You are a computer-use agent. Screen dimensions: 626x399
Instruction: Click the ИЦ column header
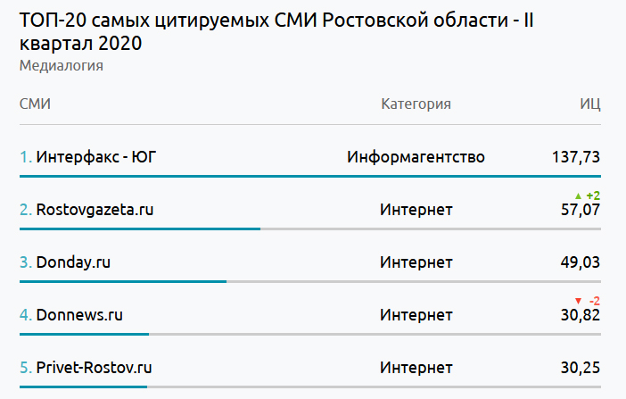coord(589,104)
